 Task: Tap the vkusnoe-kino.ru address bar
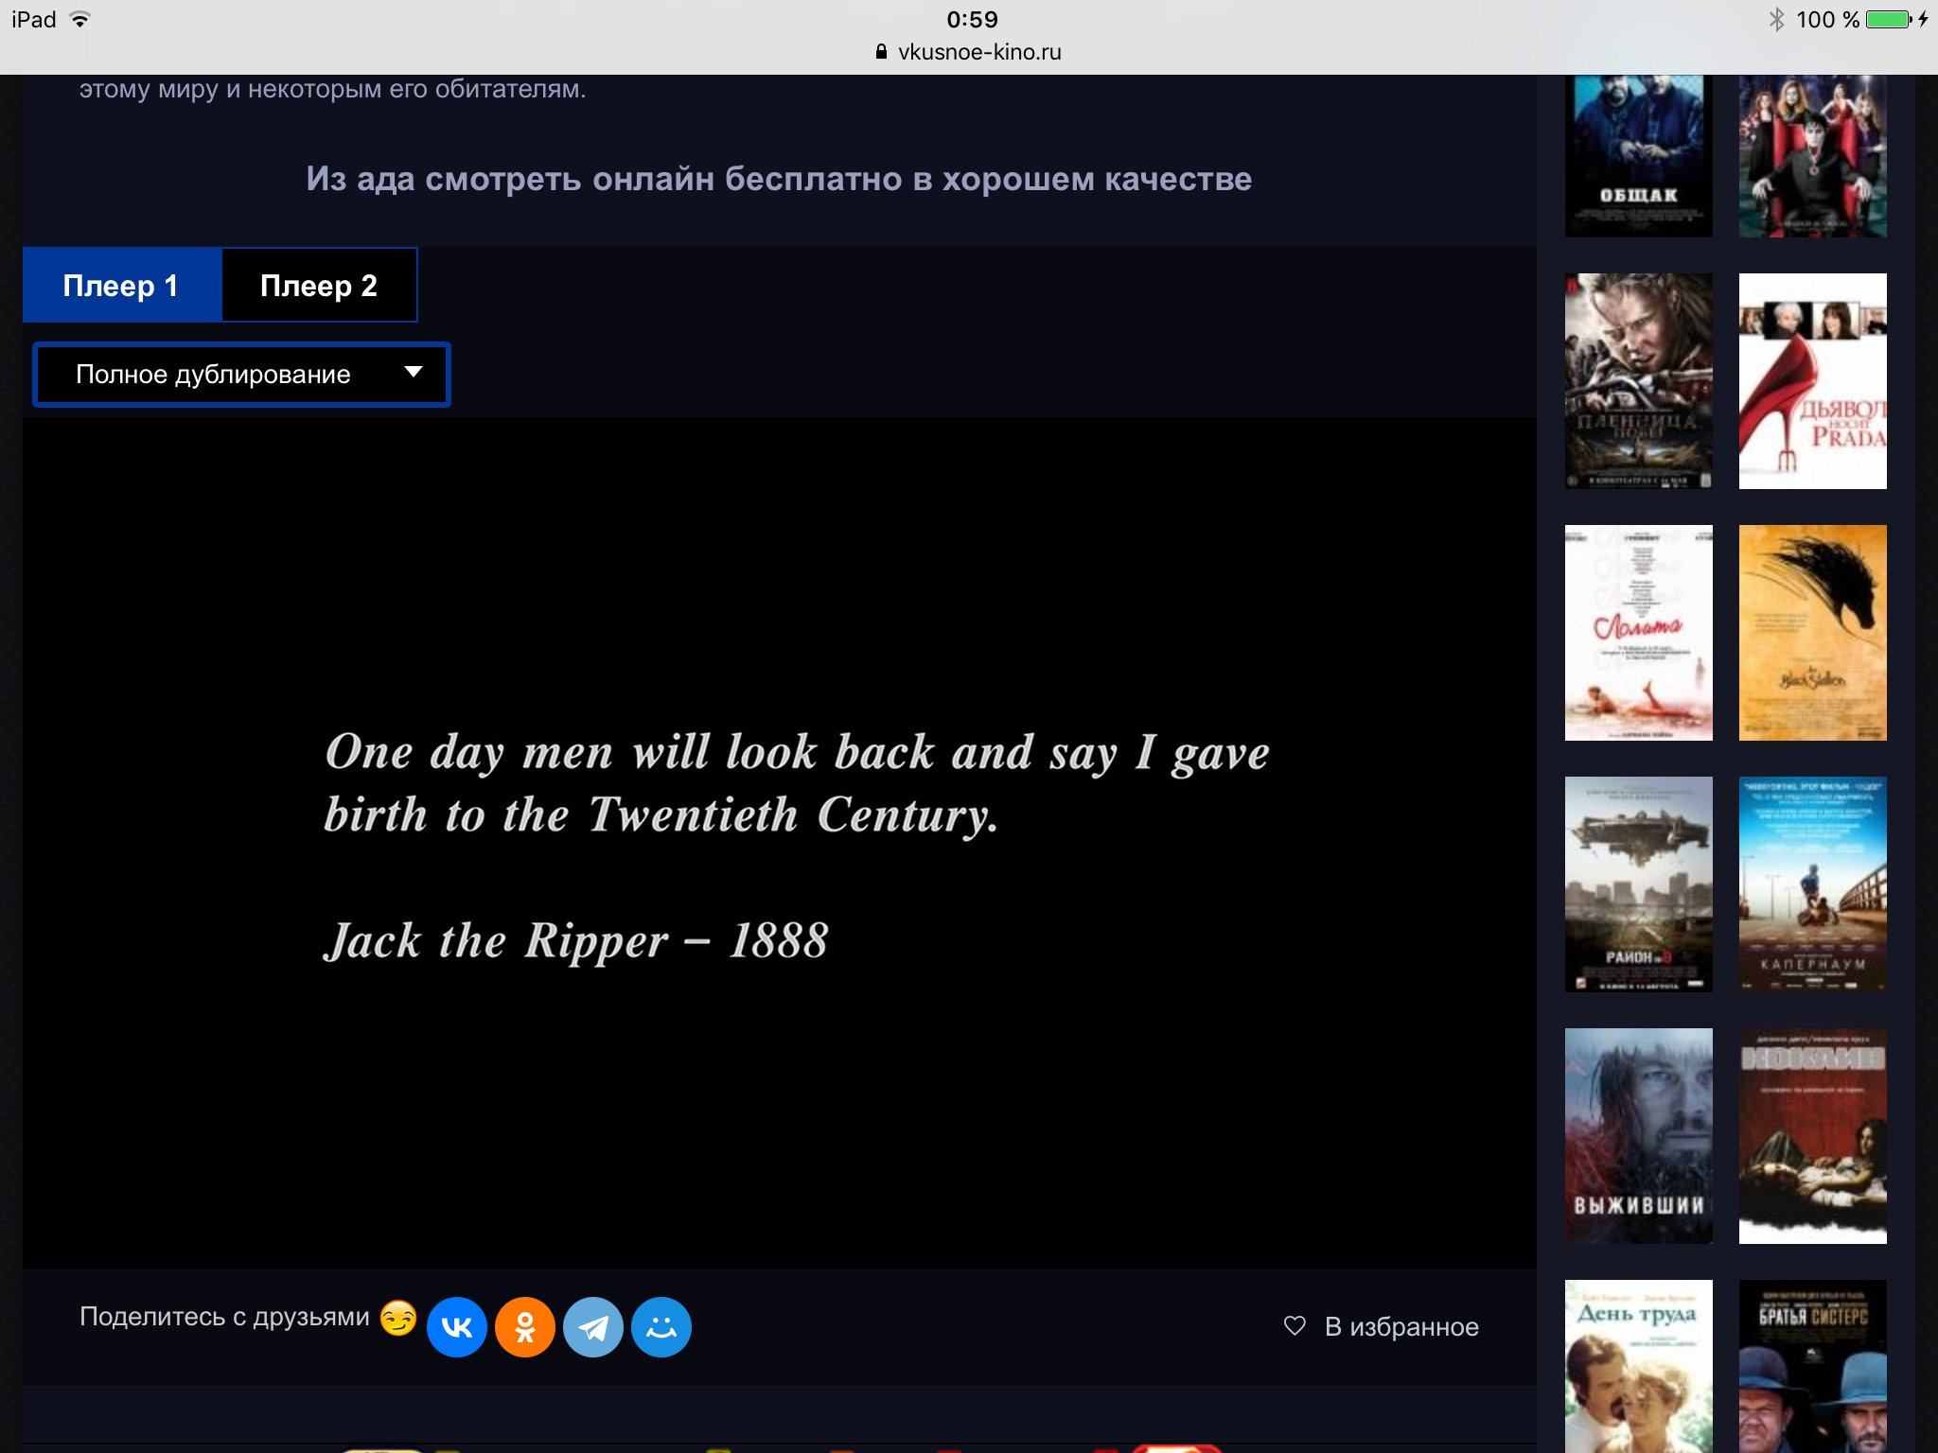point(978,52)
